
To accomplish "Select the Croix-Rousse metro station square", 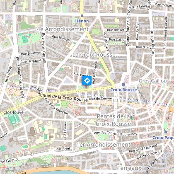I will pyautogui.click(x=123, y=85).
